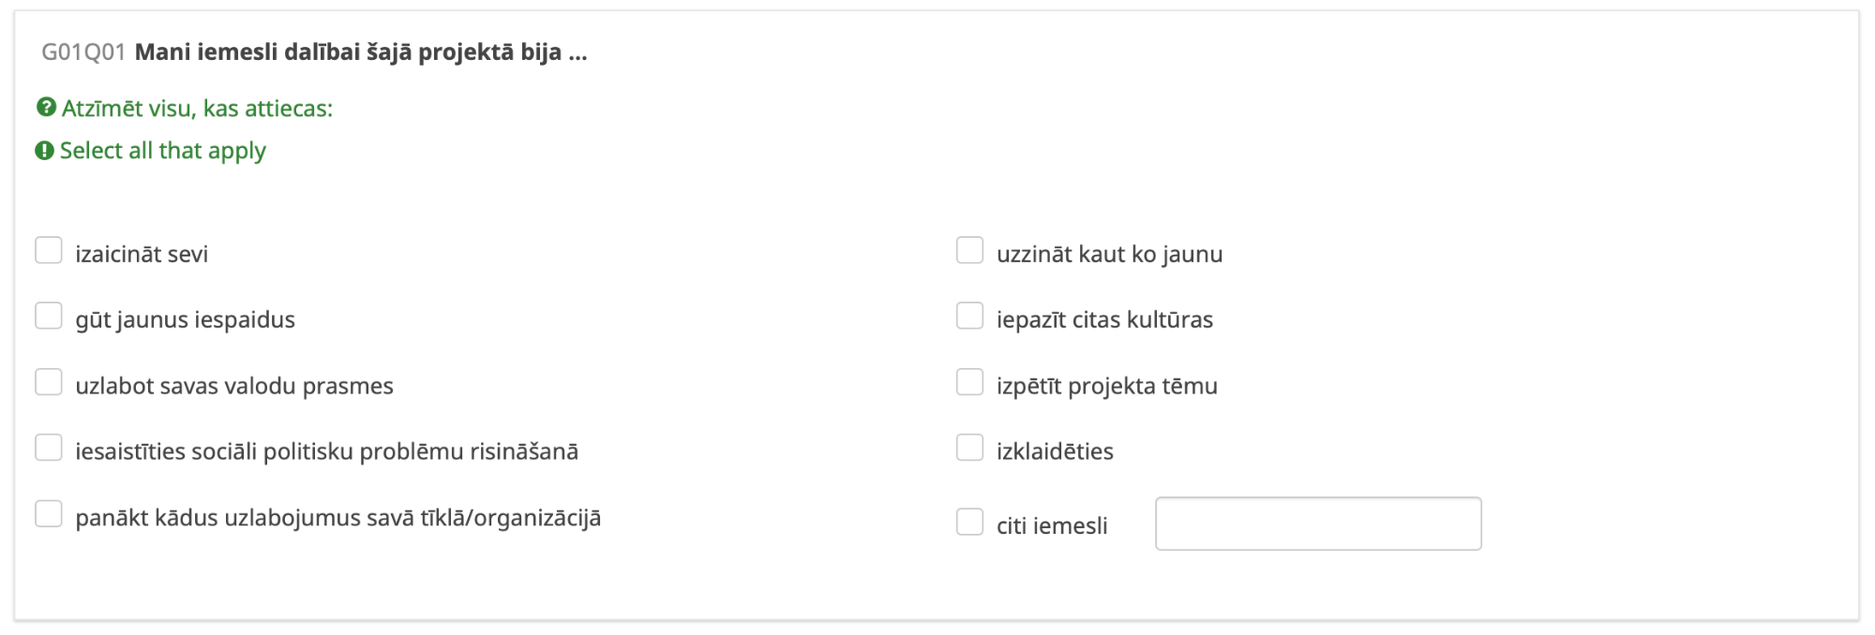This screenshot has width=1875, height=635.
Task: Select 'iesaistīties sociāli politisku problēmu risināšanā' checkbox
Action: (49, 448)
